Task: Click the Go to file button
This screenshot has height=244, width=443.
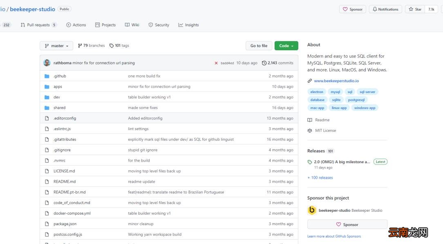Action: click(x=259, y=46)
